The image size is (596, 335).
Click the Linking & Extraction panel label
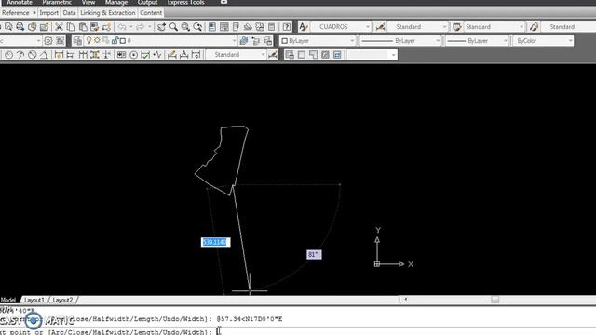point(108,12)
